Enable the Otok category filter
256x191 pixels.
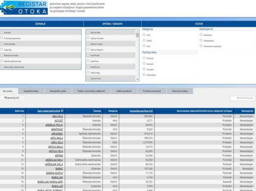click(x=144, y=35)
